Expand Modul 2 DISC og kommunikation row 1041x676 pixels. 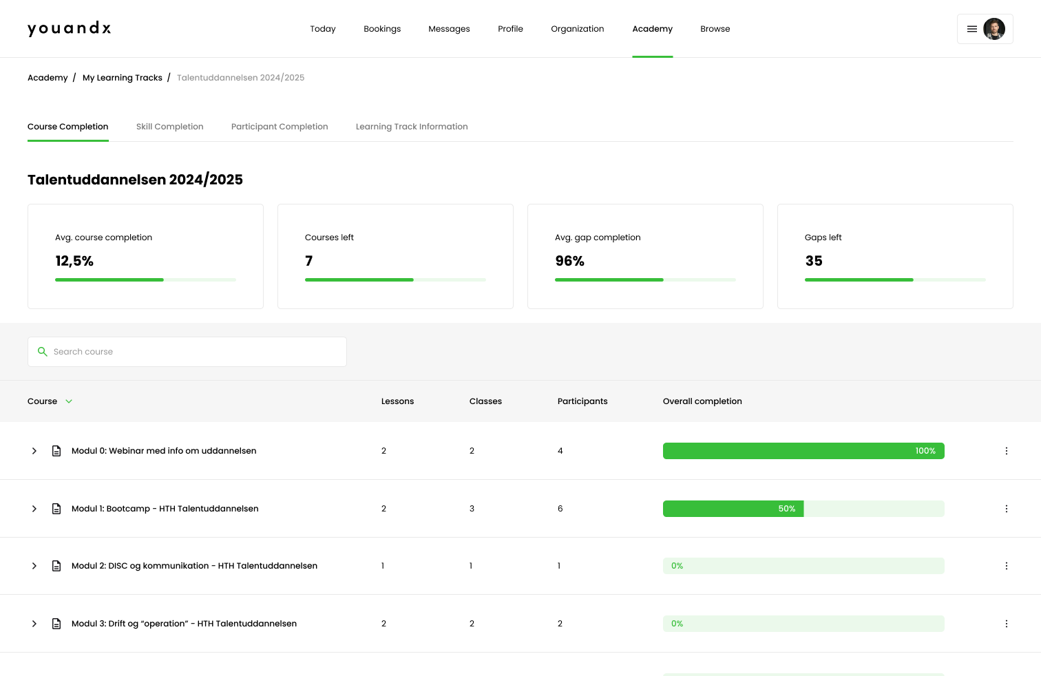(x=34, y=566)
